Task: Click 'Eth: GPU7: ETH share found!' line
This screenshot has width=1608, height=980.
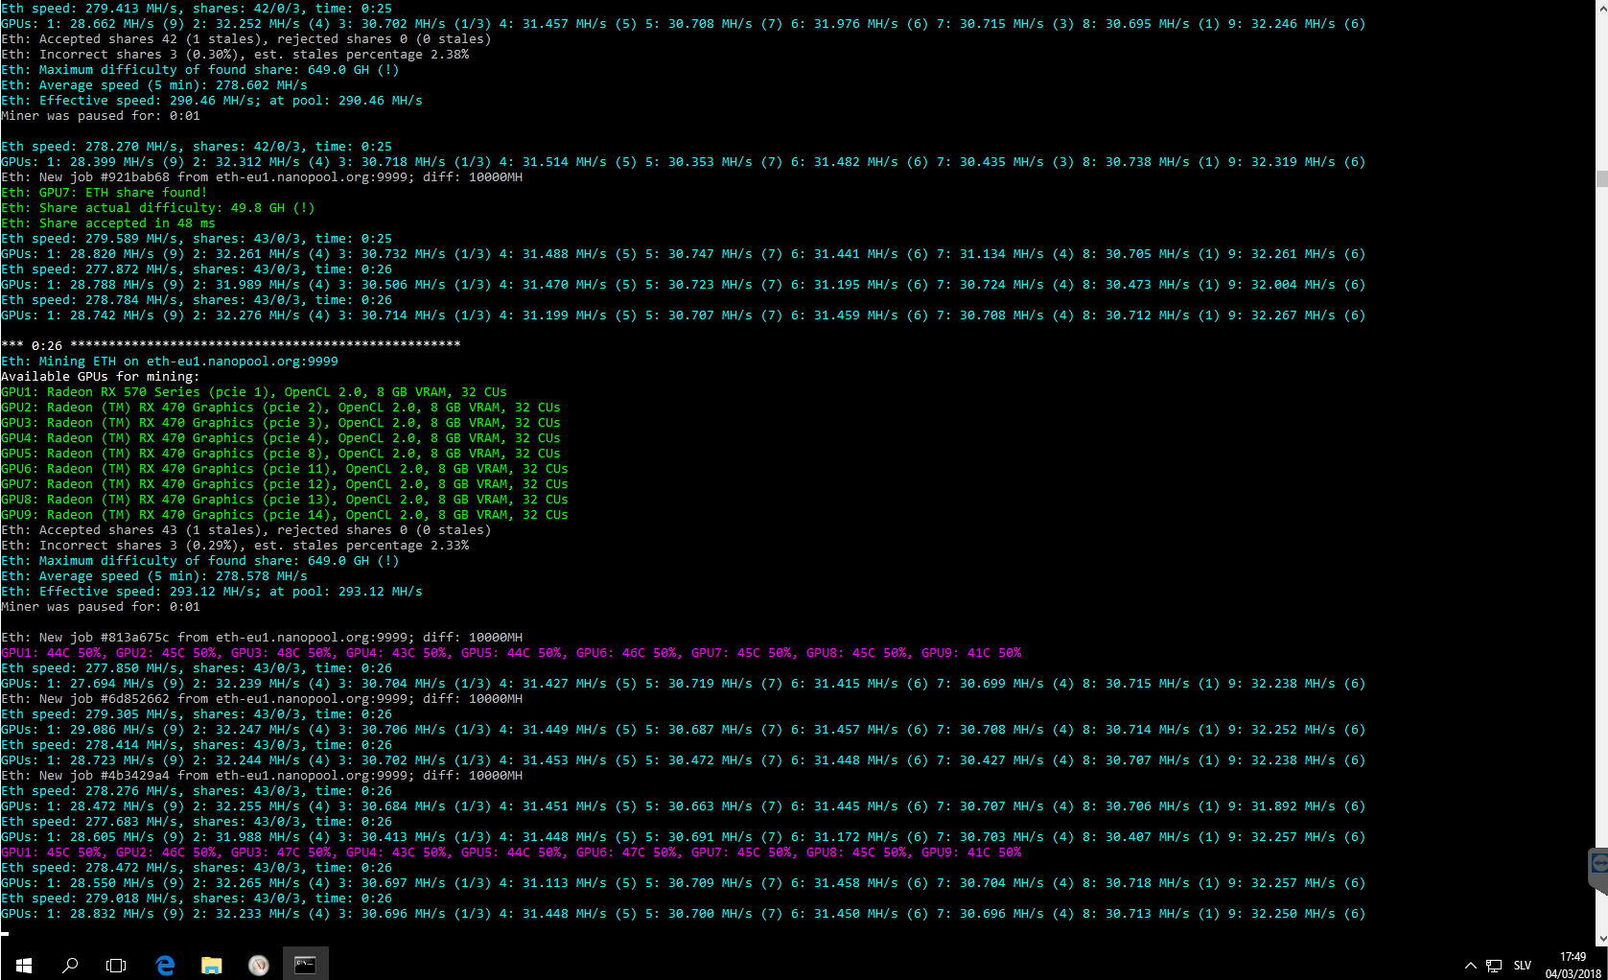Action: (x=105, y=193)
